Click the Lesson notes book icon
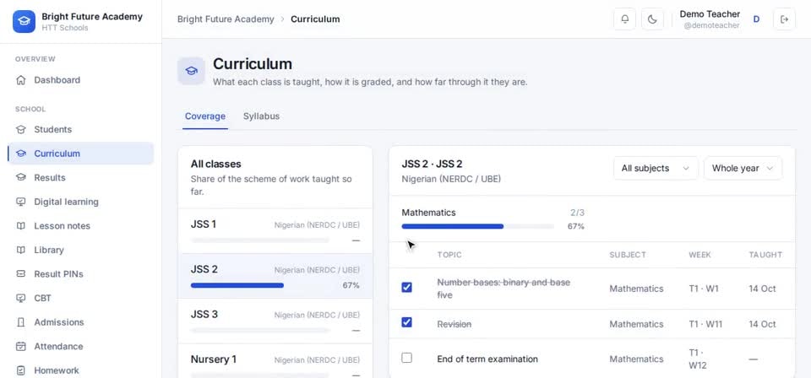811x378 pixels. [x=20, y=225]
